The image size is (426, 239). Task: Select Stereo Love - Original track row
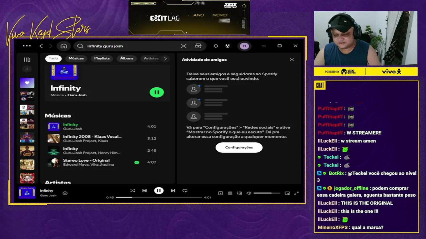click(106, 162)
